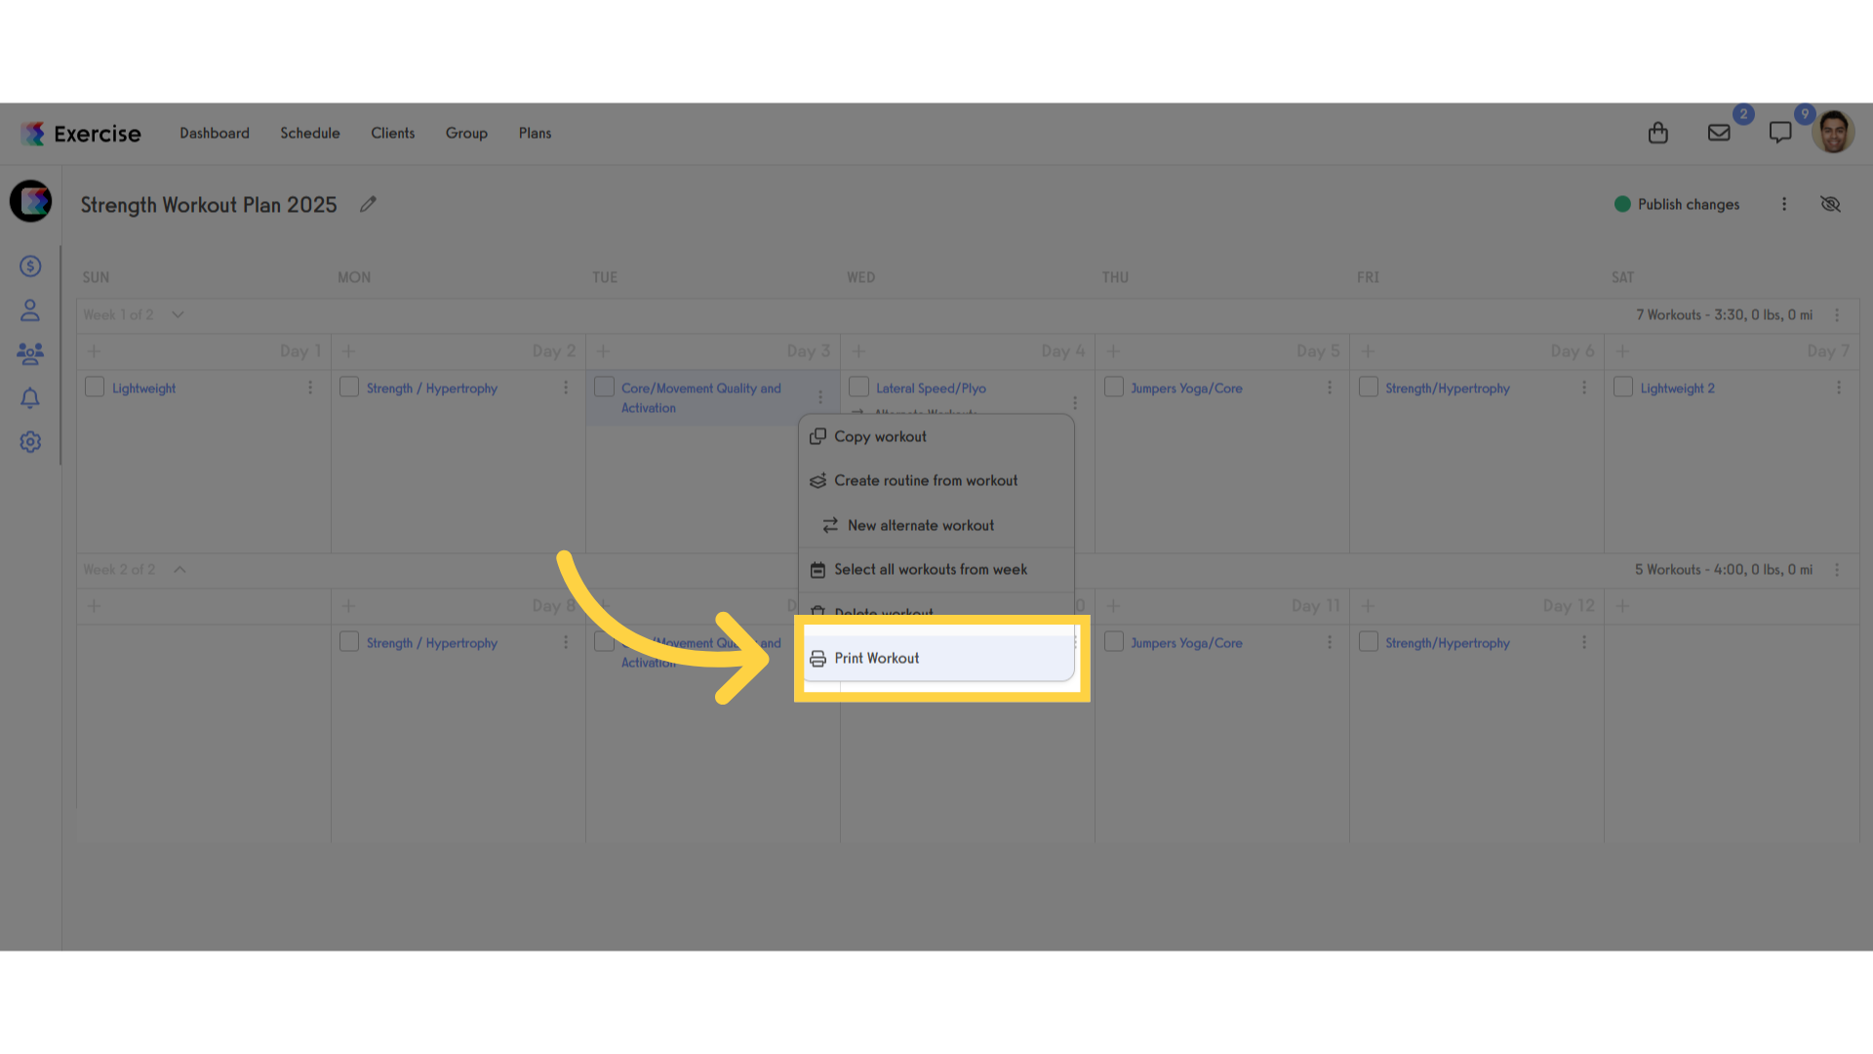Screen dimensions: 1873x1054
Task: Open the mail inbox icon
Action: tap(1719, 133)
